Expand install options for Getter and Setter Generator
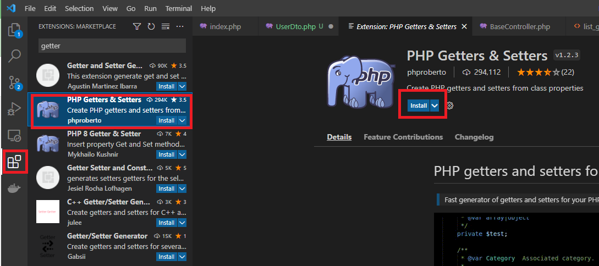The height and width of the screenshot is (266, 599). (182, 87)
